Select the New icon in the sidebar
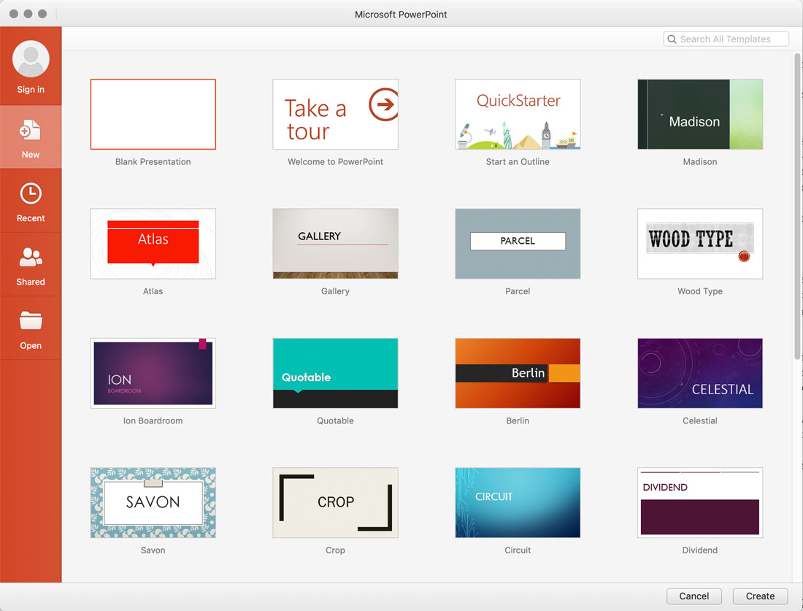The height and width of the screenshot is (611, 803). 30,130
